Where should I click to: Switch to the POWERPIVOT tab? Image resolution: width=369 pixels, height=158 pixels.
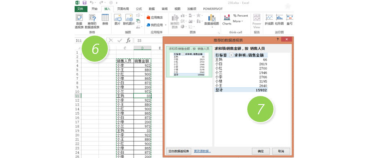(213, 9)
